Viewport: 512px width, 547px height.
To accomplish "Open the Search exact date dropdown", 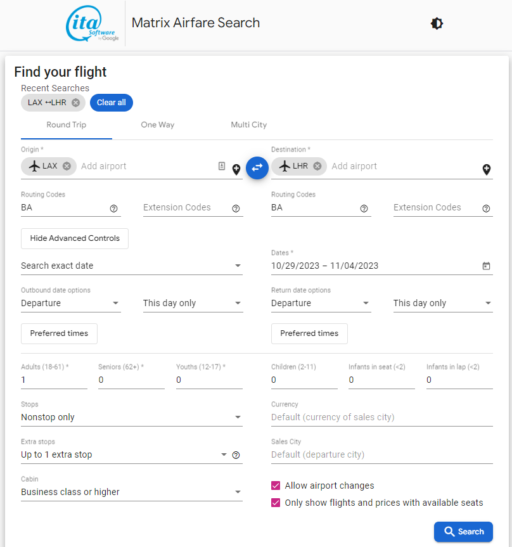I will (x=132, y=266).
